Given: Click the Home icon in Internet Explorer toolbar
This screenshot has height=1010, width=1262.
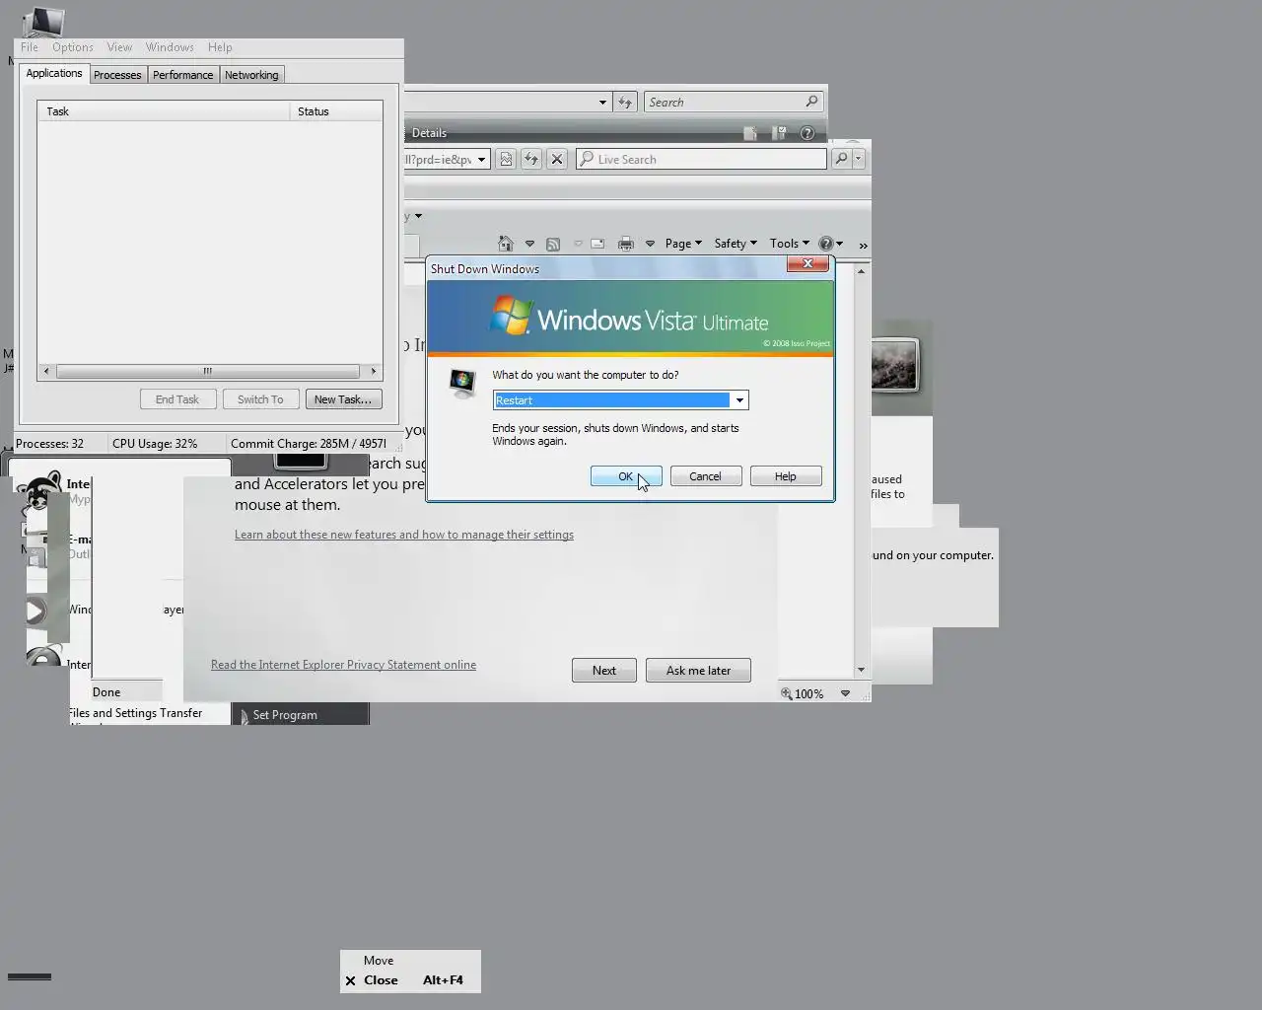Looking at the screenshot, I should coord(505,243).
